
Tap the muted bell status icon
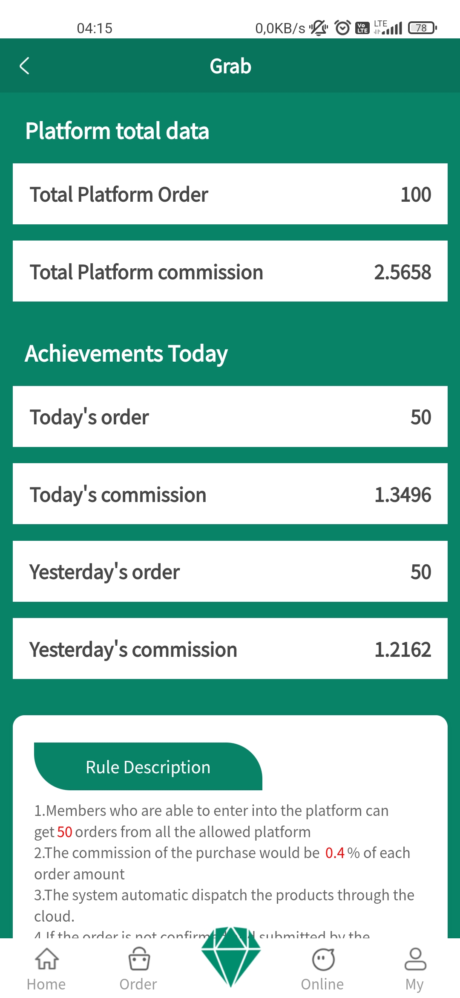319,28
